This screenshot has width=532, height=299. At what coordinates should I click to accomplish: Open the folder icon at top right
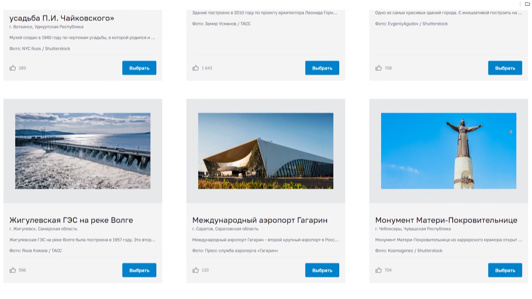point(527,4)
